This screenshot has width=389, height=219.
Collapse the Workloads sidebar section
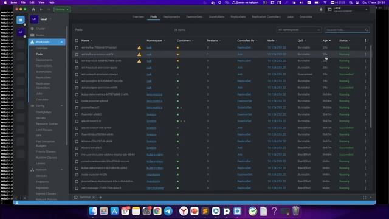point(61,42)
